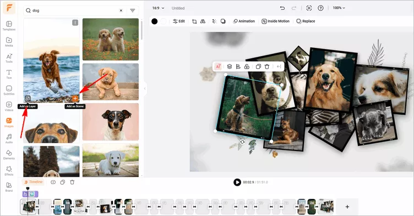Open Inside Motion settings
Viewport: 414px width, 216px height.
275,21
